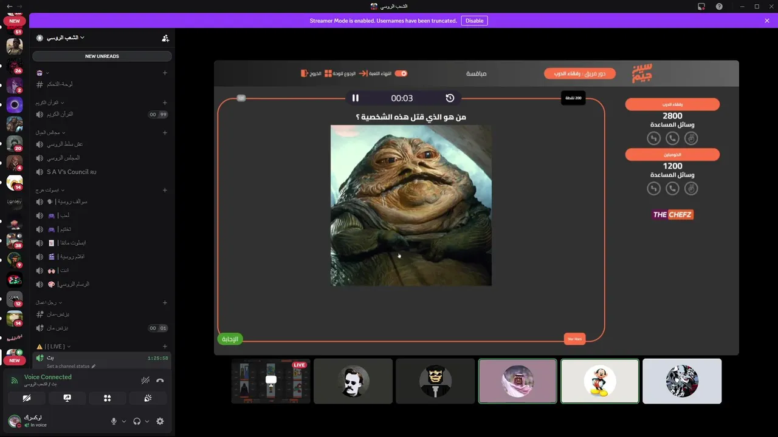Add channel to ايسولت هرج category
This screenshot has width=778, height=437.
point(165,190)
